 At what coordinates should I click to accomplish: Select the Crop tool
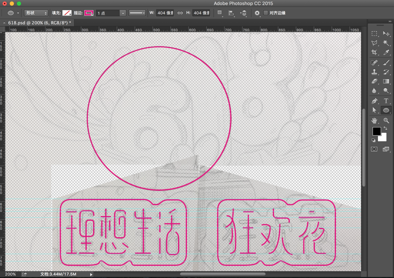click(374, 52)
